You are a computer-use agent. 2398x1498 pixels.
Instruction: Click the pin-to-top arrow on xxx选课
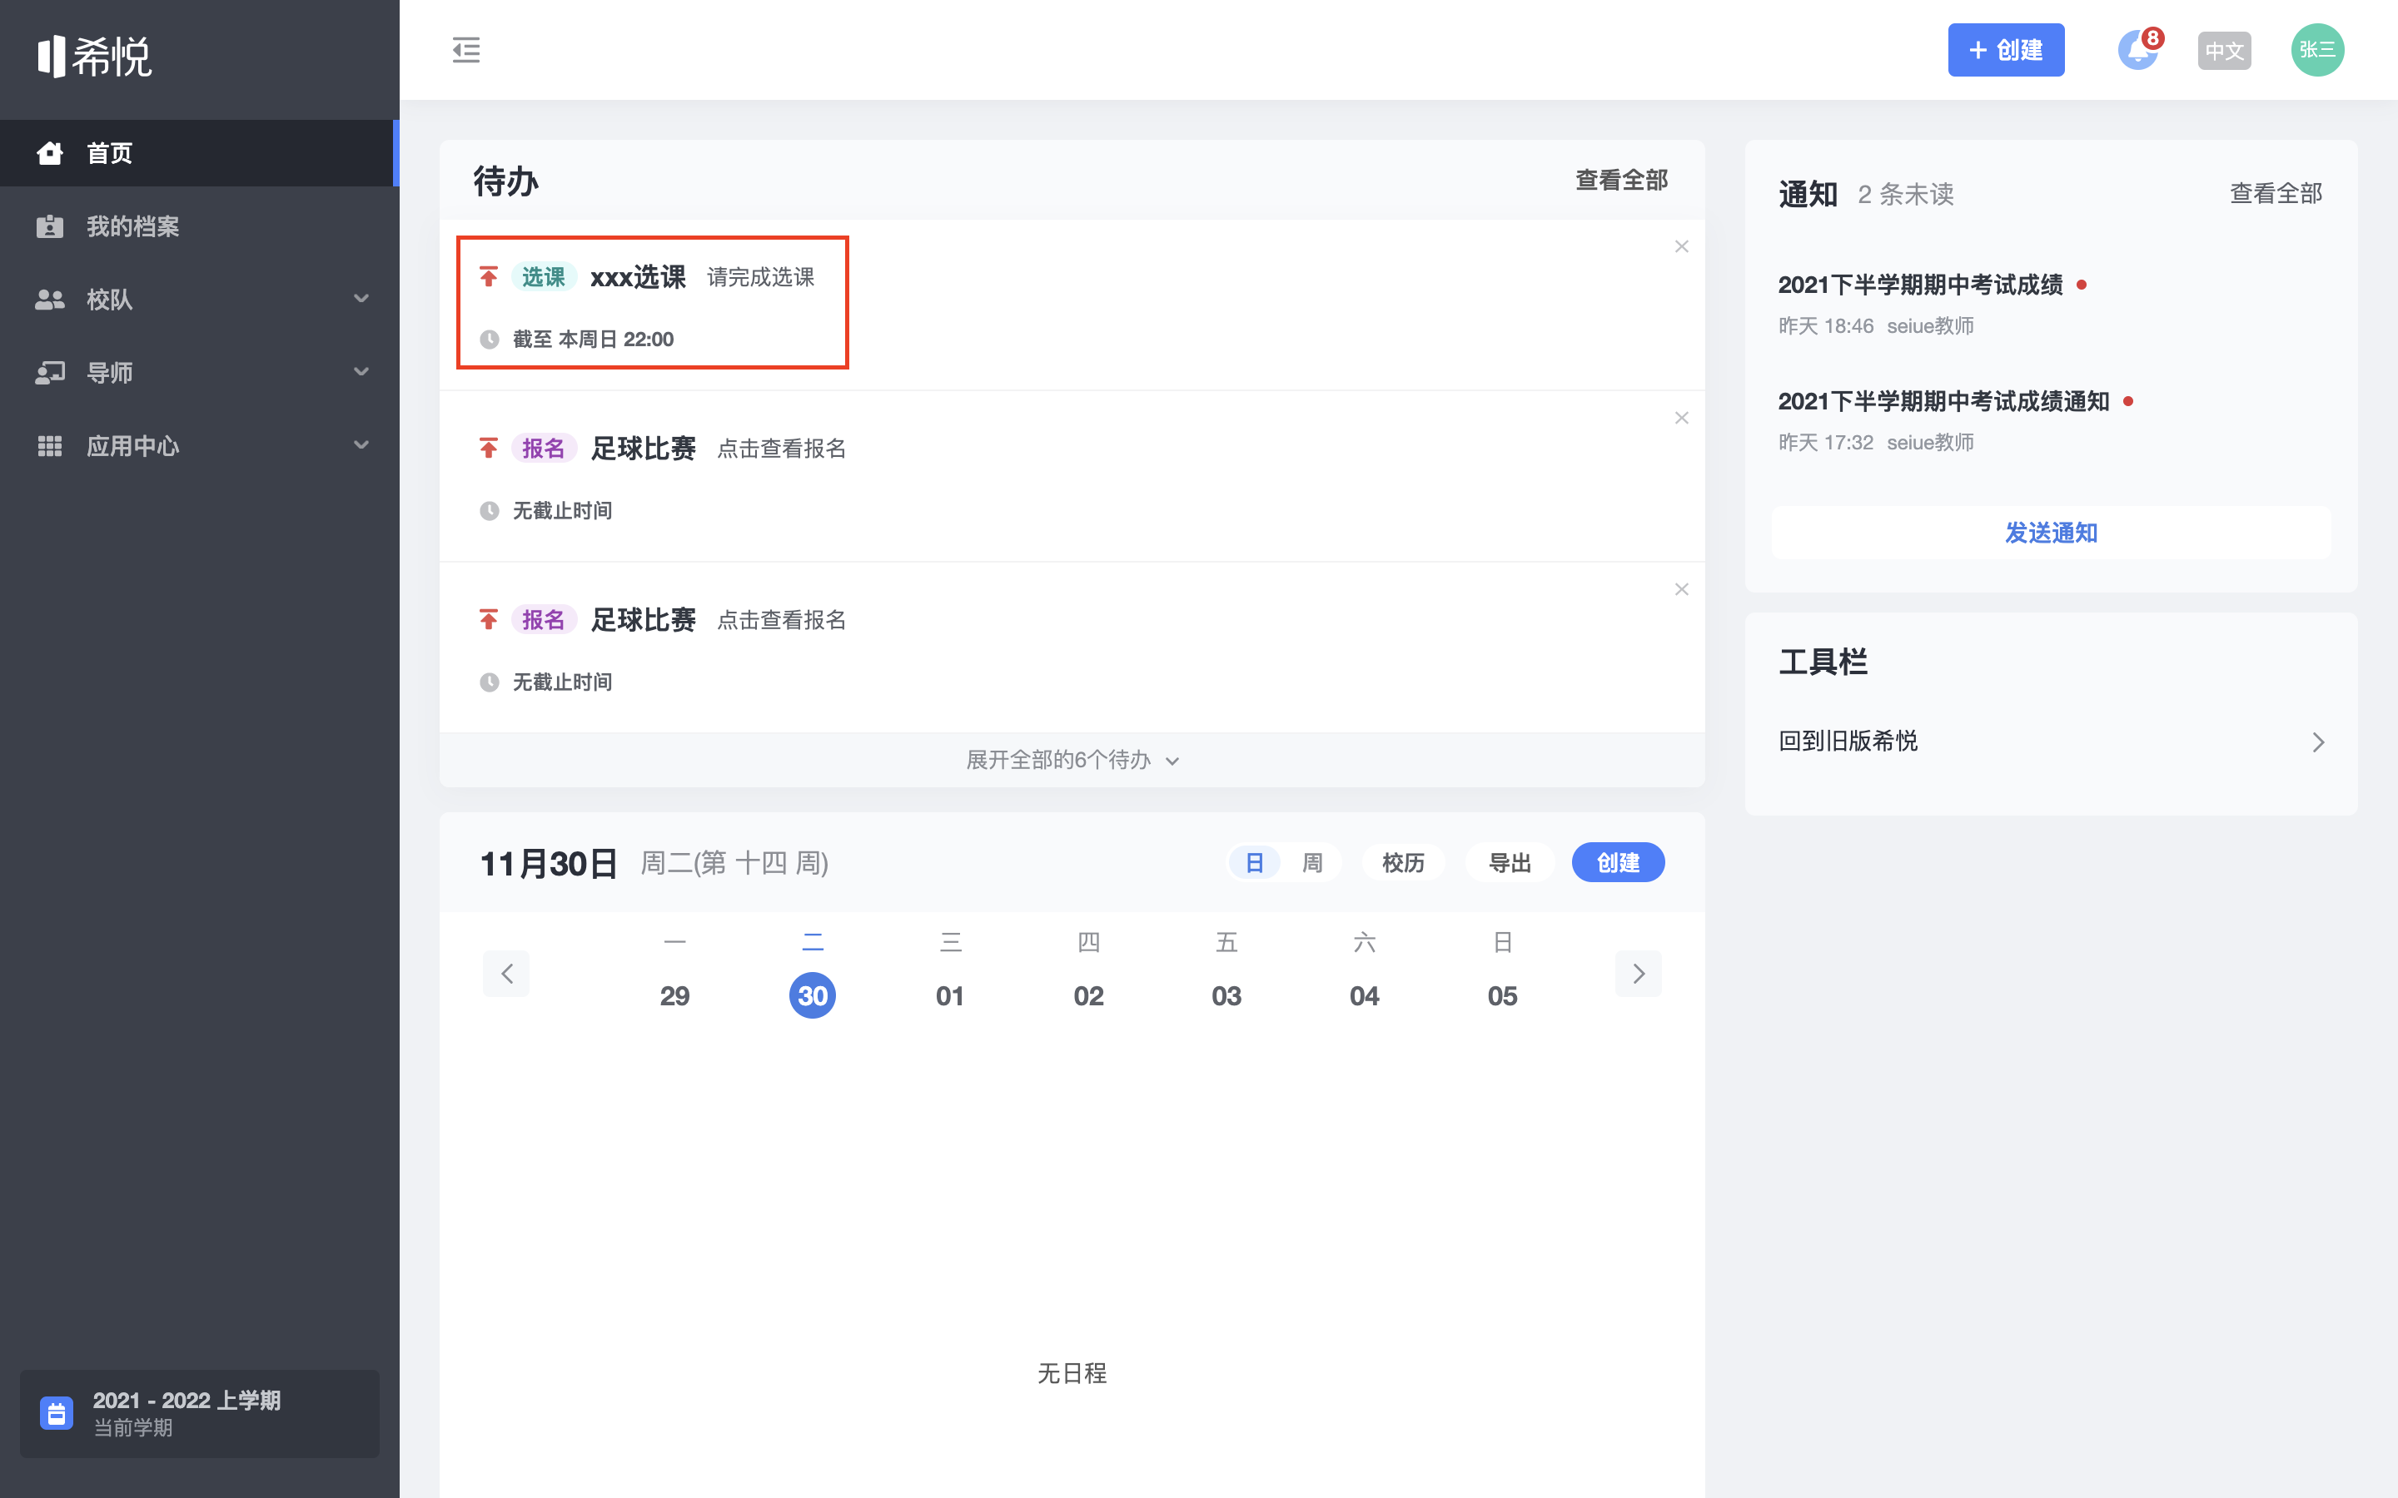(489, 276)
